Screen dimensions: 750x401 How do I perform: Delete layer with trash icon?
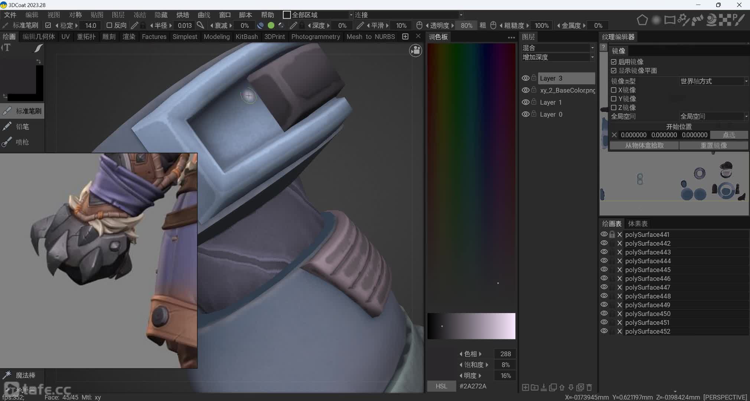[x=589, y=388]
